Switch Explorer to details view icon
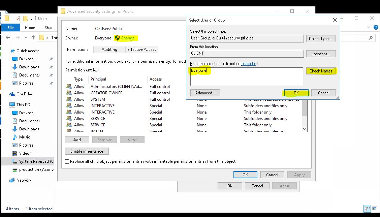This screenshot has width=380, height=217. (368, 209)
